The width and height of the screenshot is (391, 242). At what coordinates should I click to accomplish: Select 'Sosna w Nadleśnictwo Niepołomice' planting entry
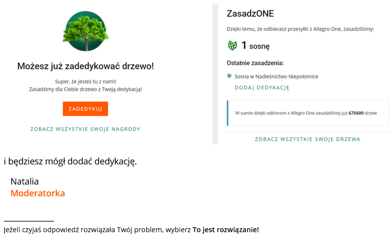click(276, 77)
